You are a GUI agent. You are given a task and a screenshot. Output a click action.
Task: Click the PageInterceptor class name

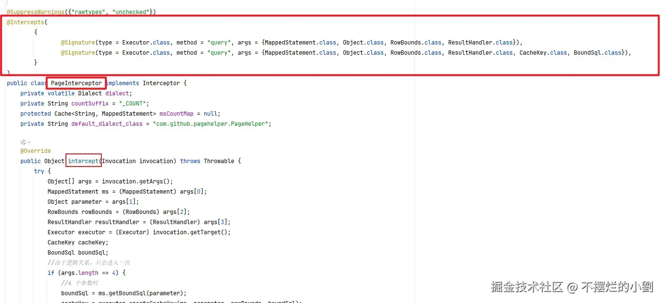pos(77,83)
